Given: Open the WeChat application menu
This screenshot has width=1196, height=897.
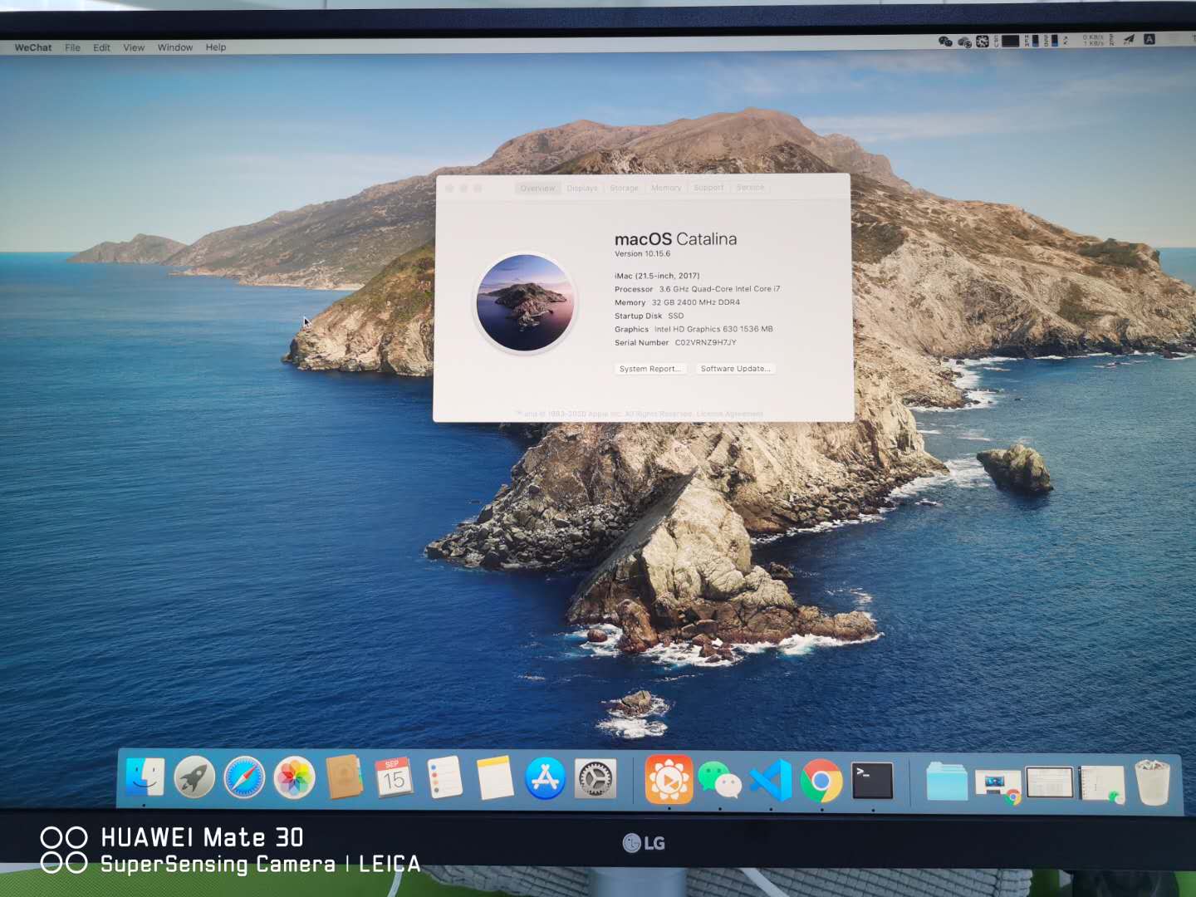Looking at the screenshot, I should coord(33,47).
